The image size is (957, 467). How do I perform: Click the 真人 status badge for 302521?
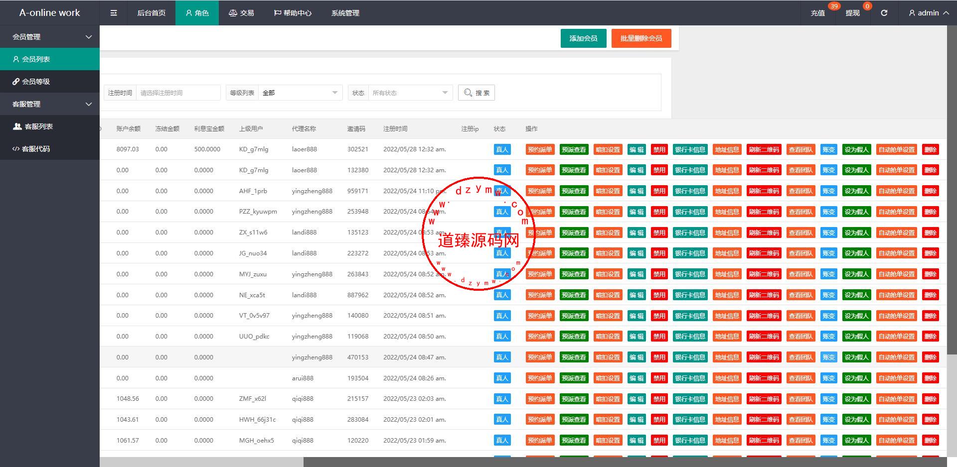[502, 149]
